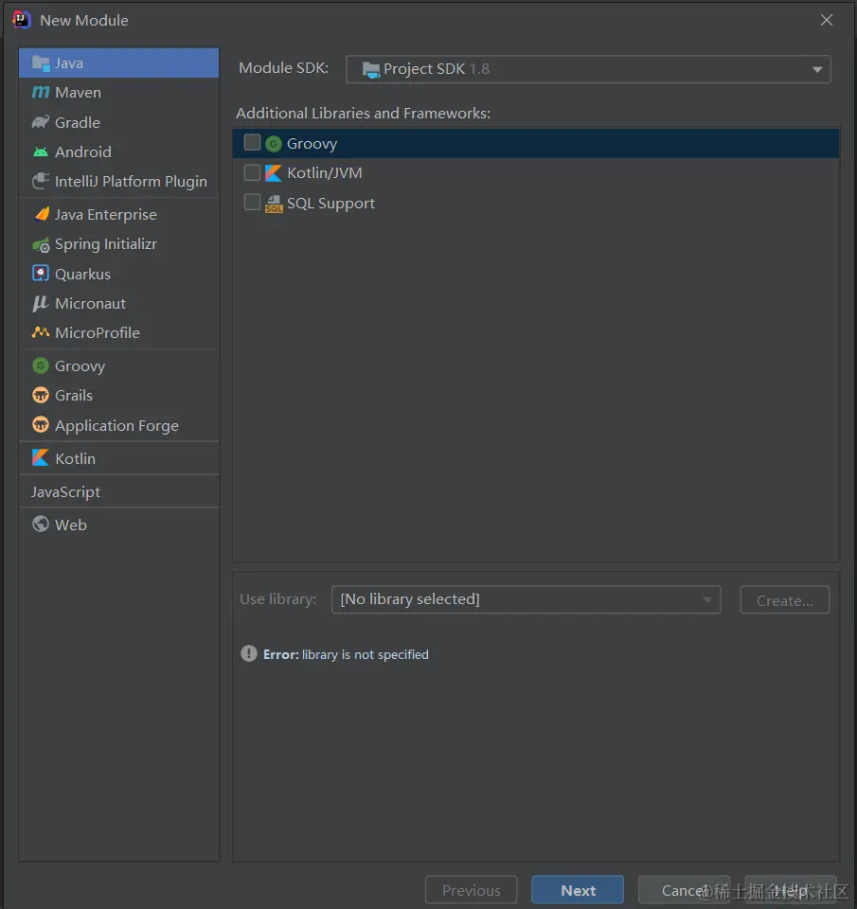
Task: Click the Micronaut mu icon
Action: [x=40, y=303]
